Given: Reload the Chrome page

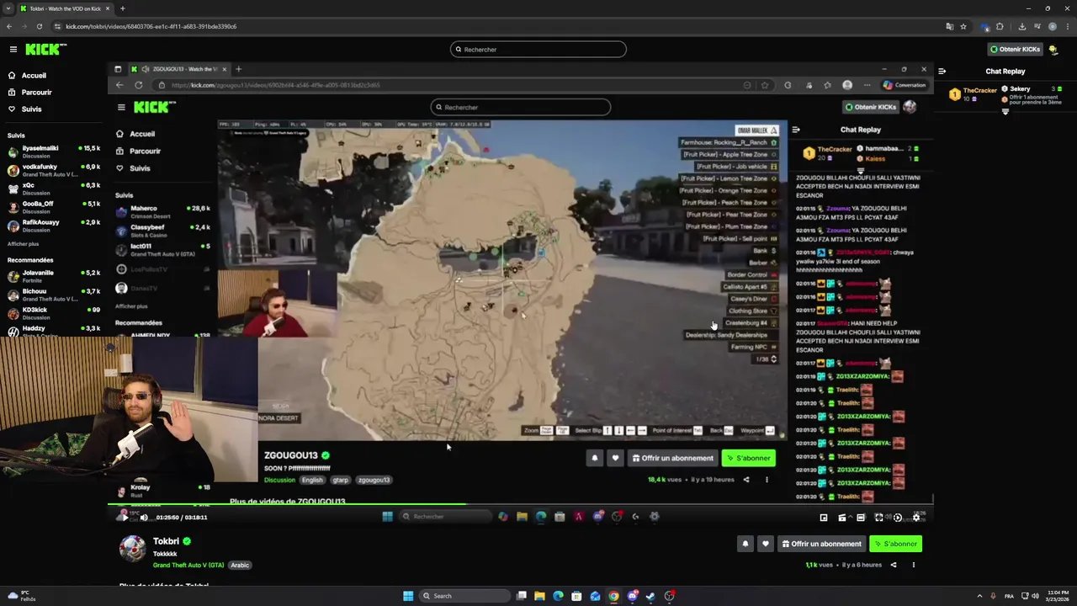Looking at the screenshot, I should [x=38, y=26].
